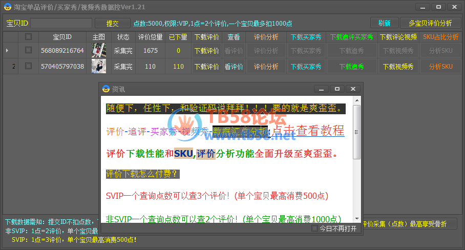This screenshot has width=465, height=250.
Task: Click the scrollbar thumb in 资讯 window
Action: tap(357, 132)
